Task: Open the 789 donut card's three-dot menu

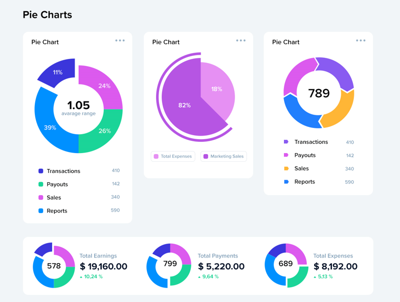Action: pos(361,40)
